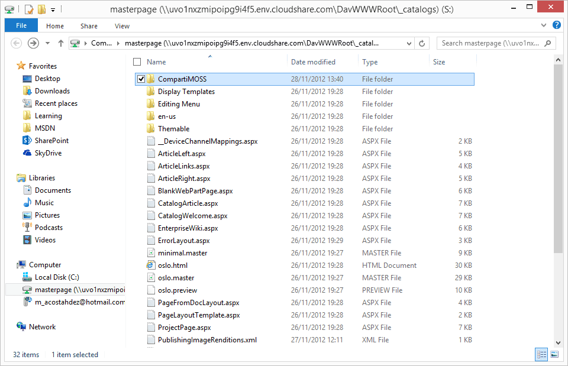
Task: Open Network in the navigation pane
Action: (x=43, y=326)
